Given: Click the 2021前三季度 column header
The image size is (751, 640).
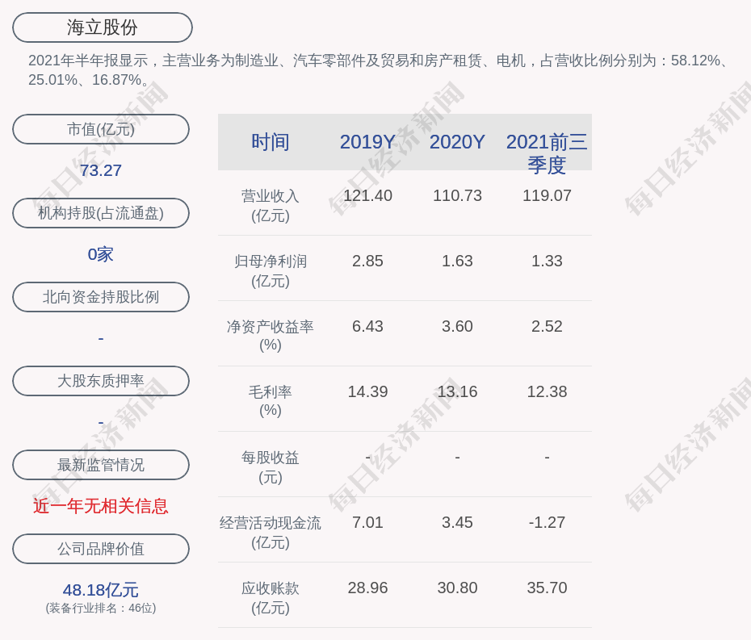Looking at the screenshot, I should (547, 153).
